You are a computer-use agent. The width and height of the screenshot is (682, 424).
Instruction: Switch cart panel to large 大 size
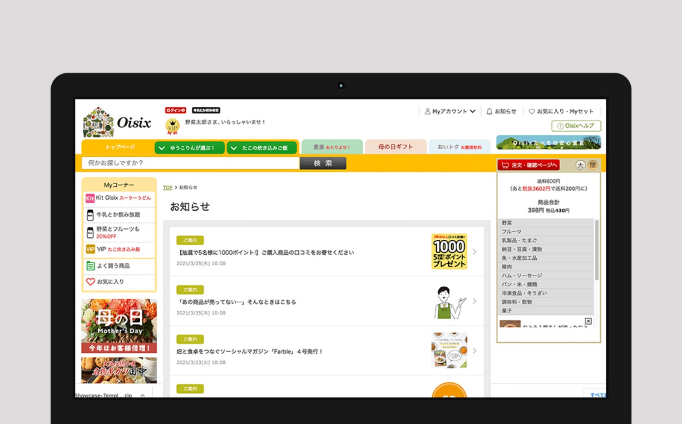pos(580,165)
